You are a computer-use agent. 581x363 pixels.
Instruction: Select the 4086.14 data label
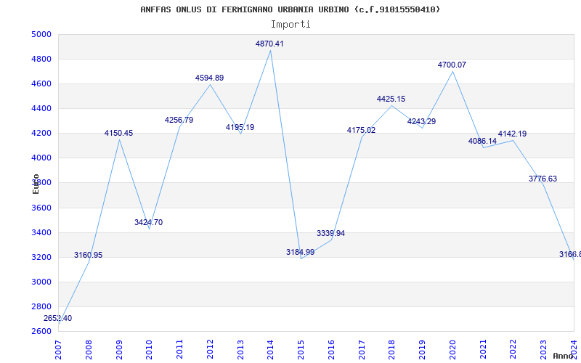coord(482,141)
